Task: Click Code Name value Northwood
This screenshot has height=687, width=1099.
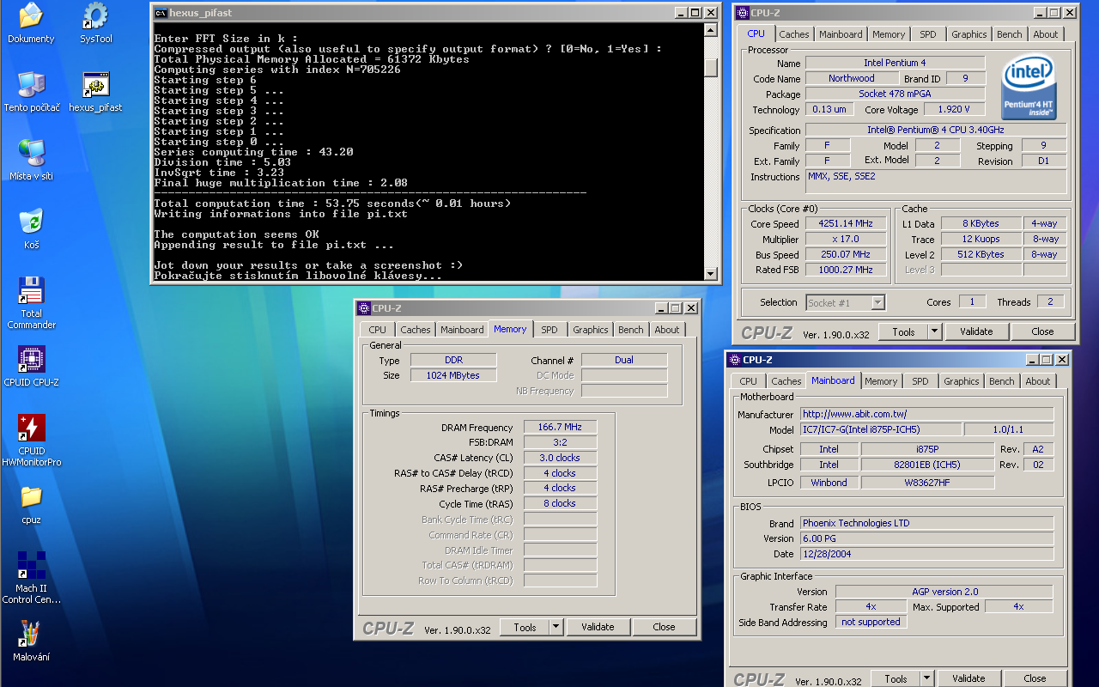Action: [x=852, y=78]
